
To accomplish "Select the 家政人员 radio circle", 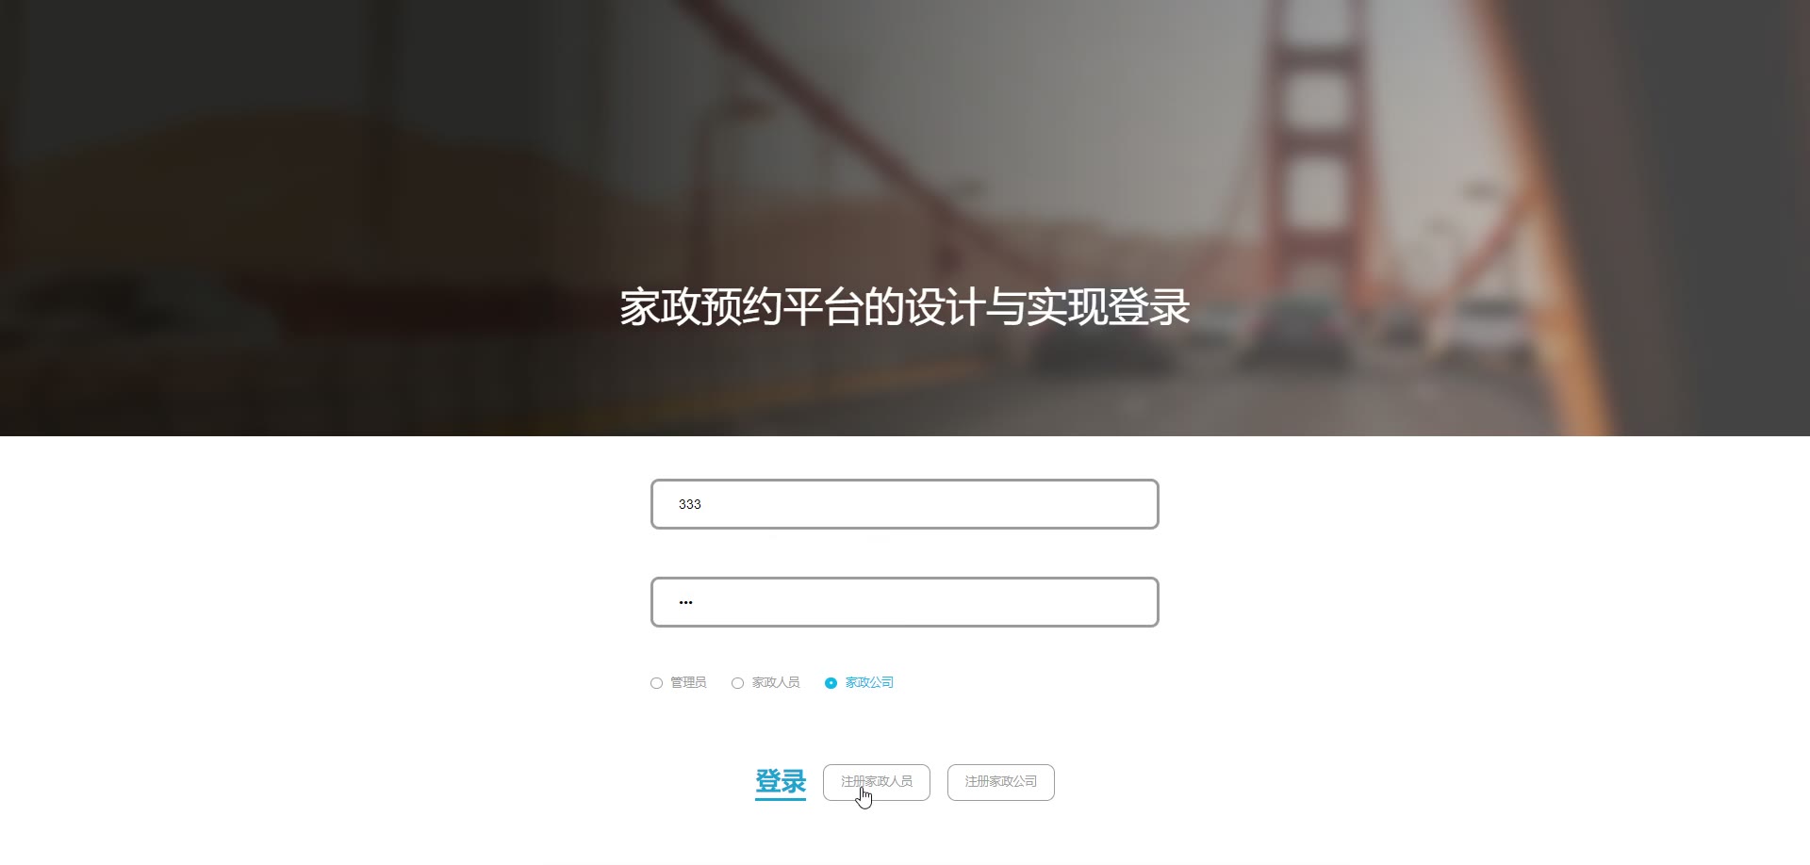I will coord(737,683).
